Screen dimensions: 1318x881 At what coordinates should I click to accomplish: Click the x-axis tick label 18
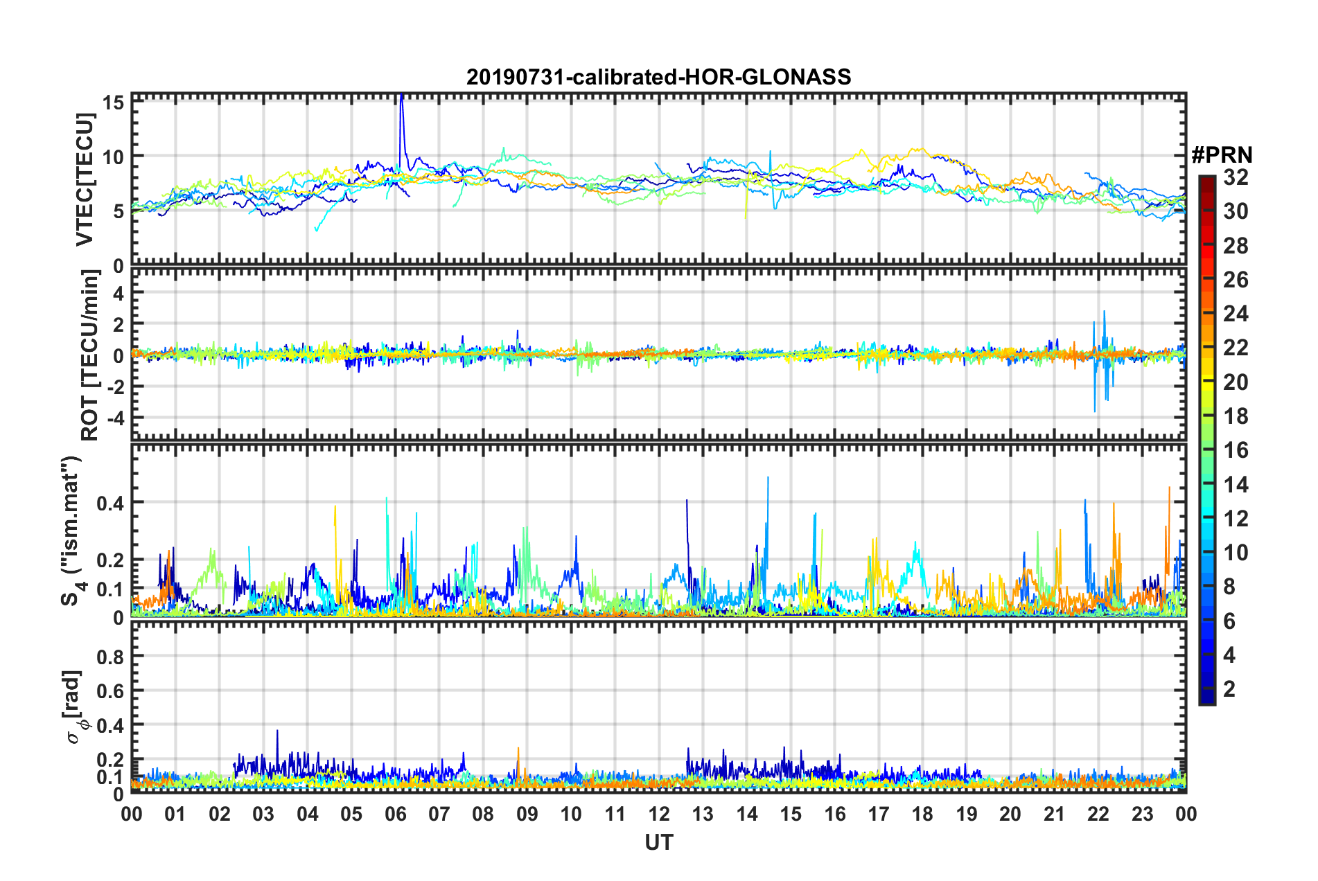922,814
